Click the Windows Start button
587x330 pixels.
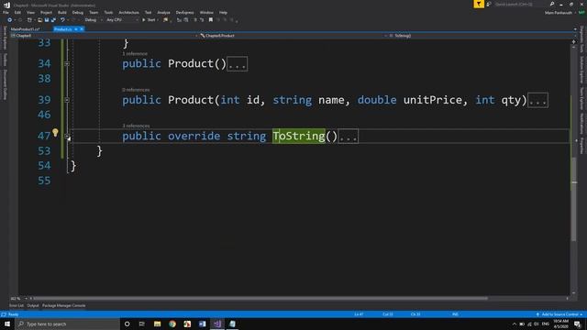pos(7,324)
